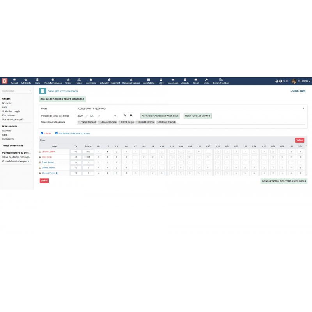312x312 pixels.
Task: Click the Banques | Caisses icon
Action: (x=131, y=80)
